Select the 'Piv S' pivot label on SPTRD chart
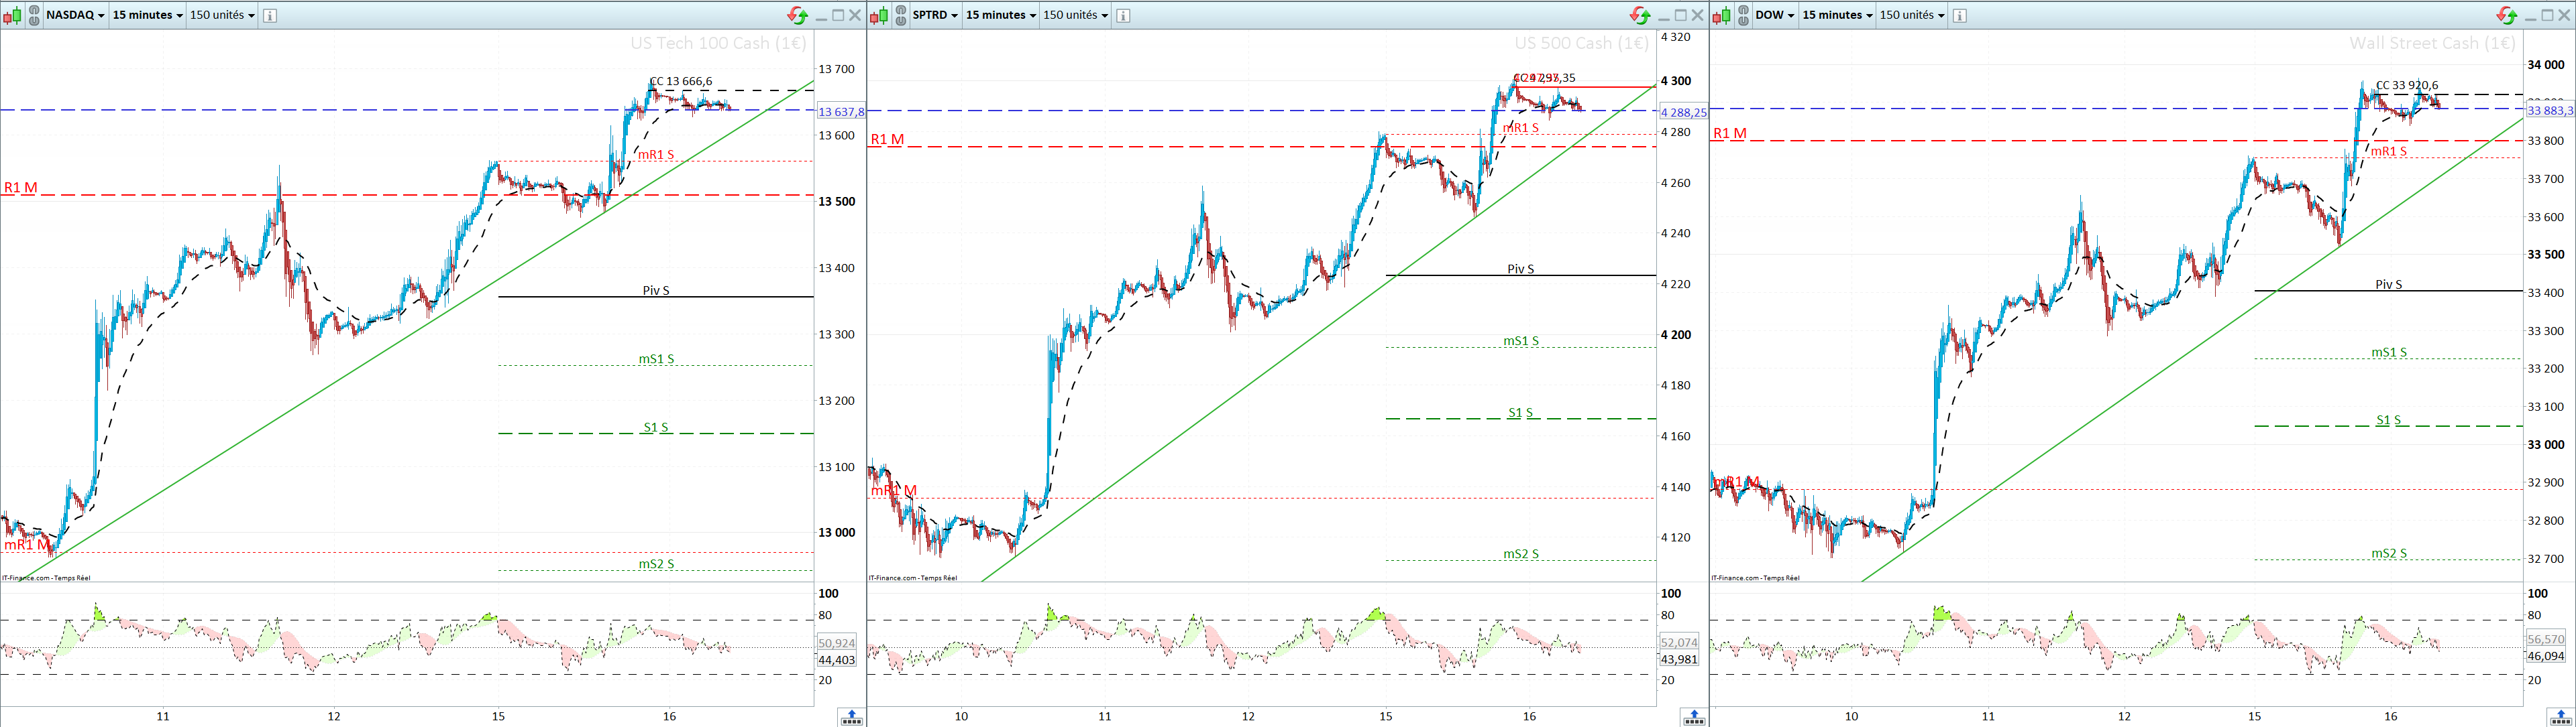The width and height of the screenshot is (2576, 727). coord(1520,269)
